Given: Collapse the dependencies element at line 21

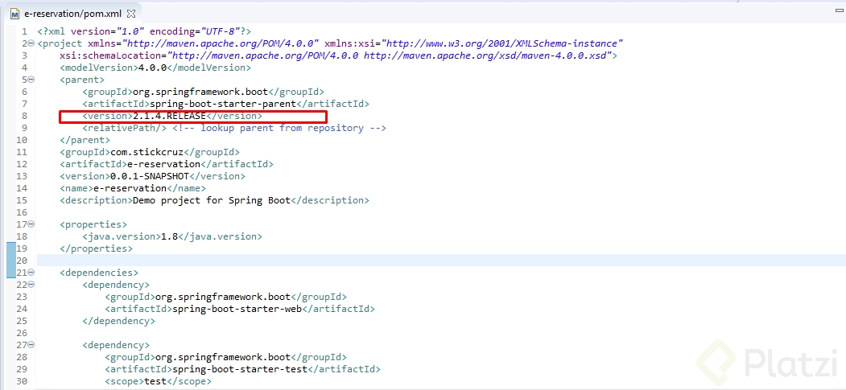Looking at the screenshot, I should coord(31,273).
